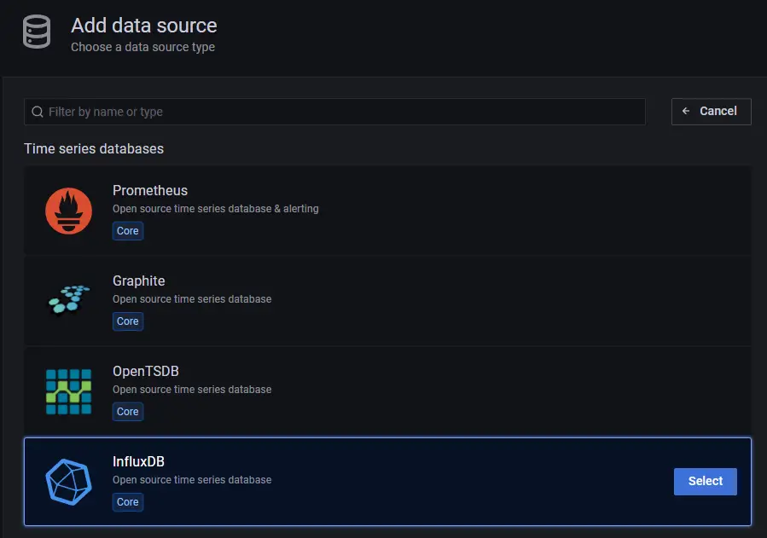Click the Prometheus flame logo icon
The height and width of the screenshot is (538, 767).
click(x=68, y=211)
